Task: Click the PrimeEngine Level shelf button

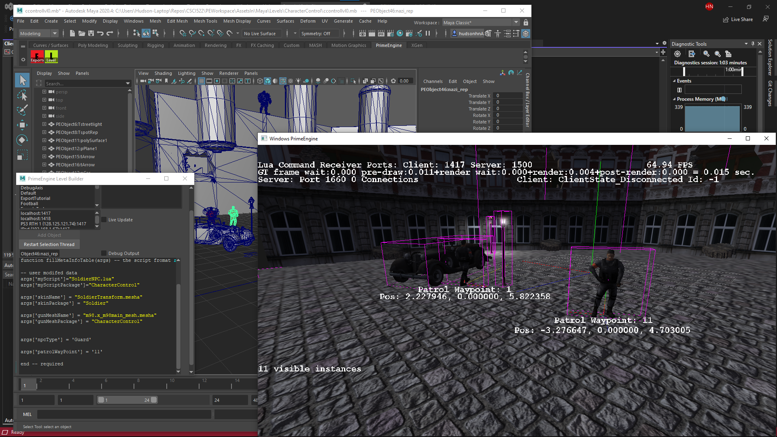Action: 51,56
